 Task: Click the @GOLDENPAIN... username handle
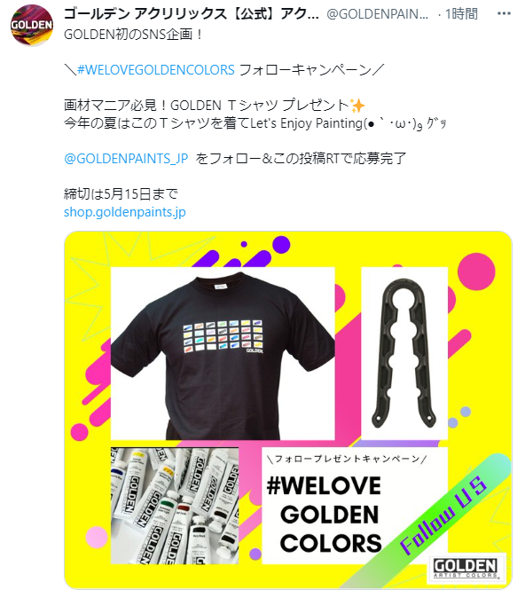378,14
